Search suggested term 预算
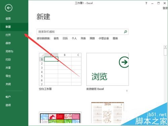This screenshot has height=126, width=168. click(92, 38)
